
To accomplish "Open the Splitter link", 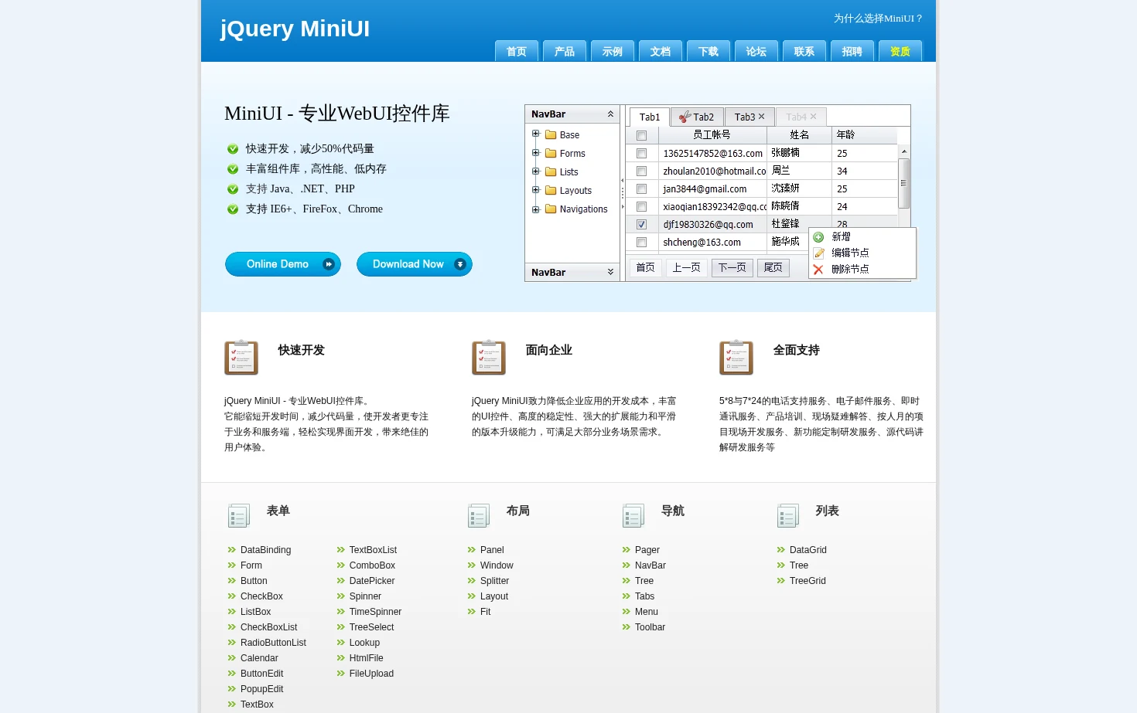I will coord(494,581).
